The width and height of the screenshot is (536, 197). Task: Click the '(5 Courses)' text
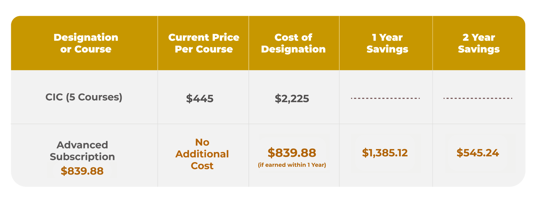pyautogui.click(x=94, y=97)
